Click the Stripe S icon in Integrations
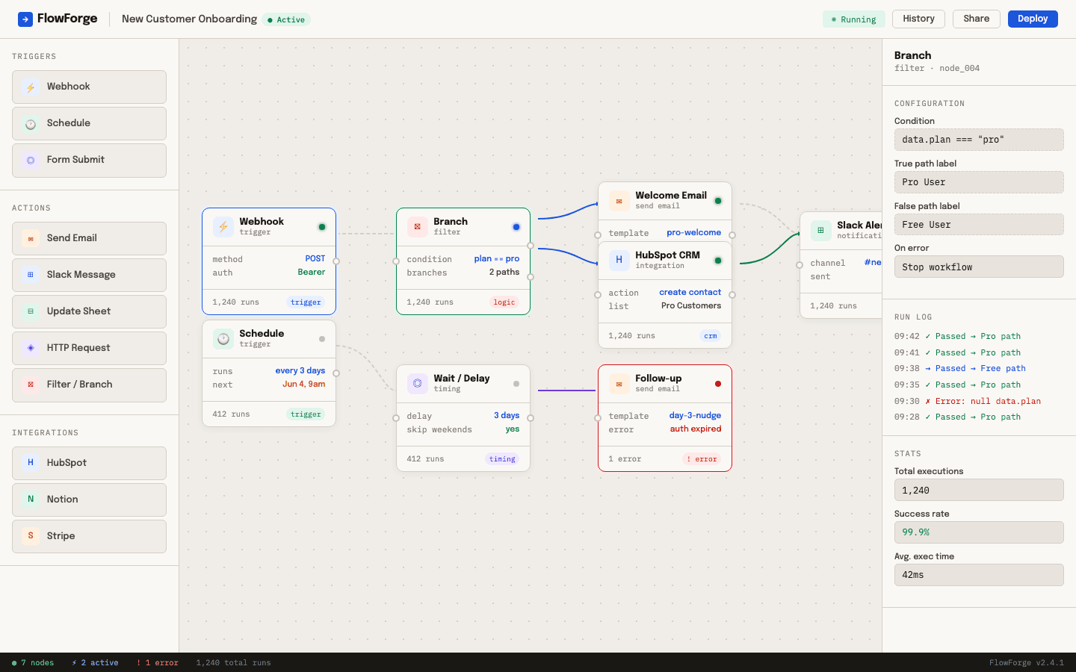 [31, 537]
